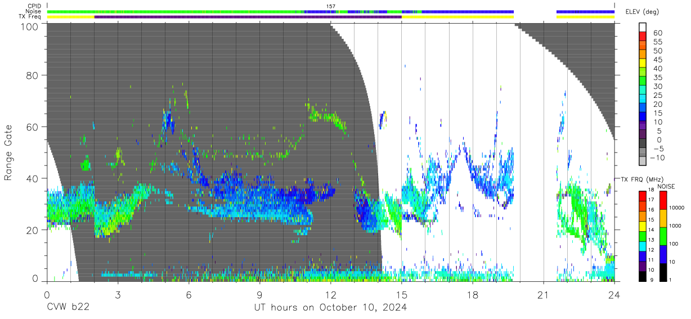The width and height of the screenshot is (691, 319).
Task: Click the TX Freq row label above the plot
Action: point(30,17)
